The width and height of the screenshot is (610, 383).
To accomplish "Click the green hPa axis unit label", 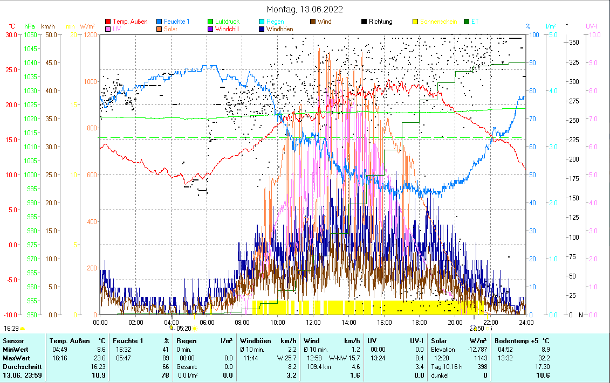I will point(30,26).
